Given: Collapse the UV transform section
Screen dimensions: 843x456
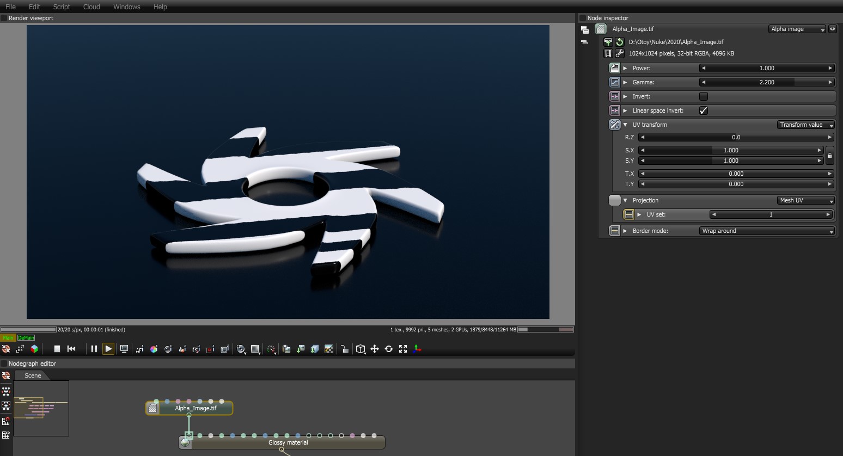Looking at the screenshot, I should 625,125.
